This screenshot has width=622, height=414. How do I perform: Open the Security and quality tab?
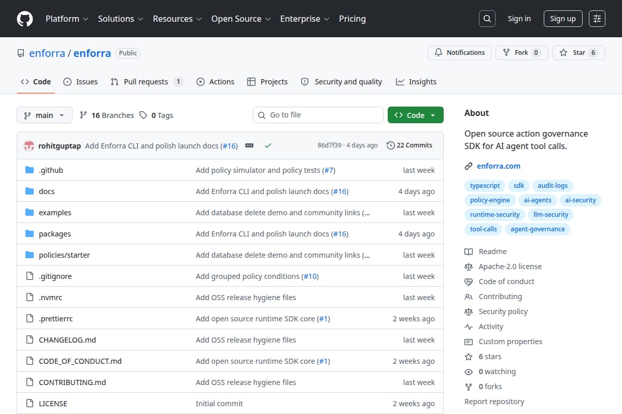coord(342,82)
